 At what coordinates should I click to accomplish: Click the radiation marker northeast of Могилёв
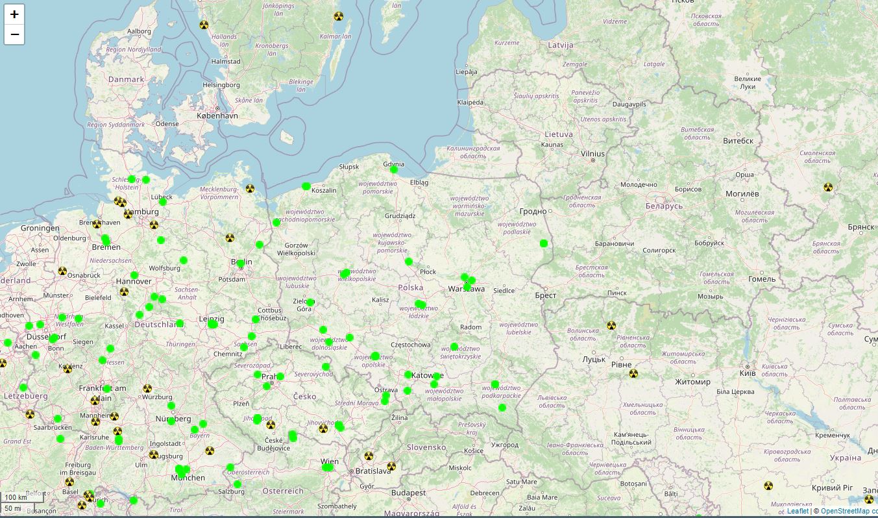click(828, 188)
